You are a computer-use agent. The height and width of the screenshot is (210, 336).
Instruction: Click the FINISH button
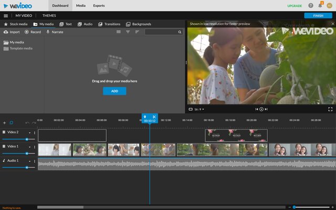(x=318, y=16)
